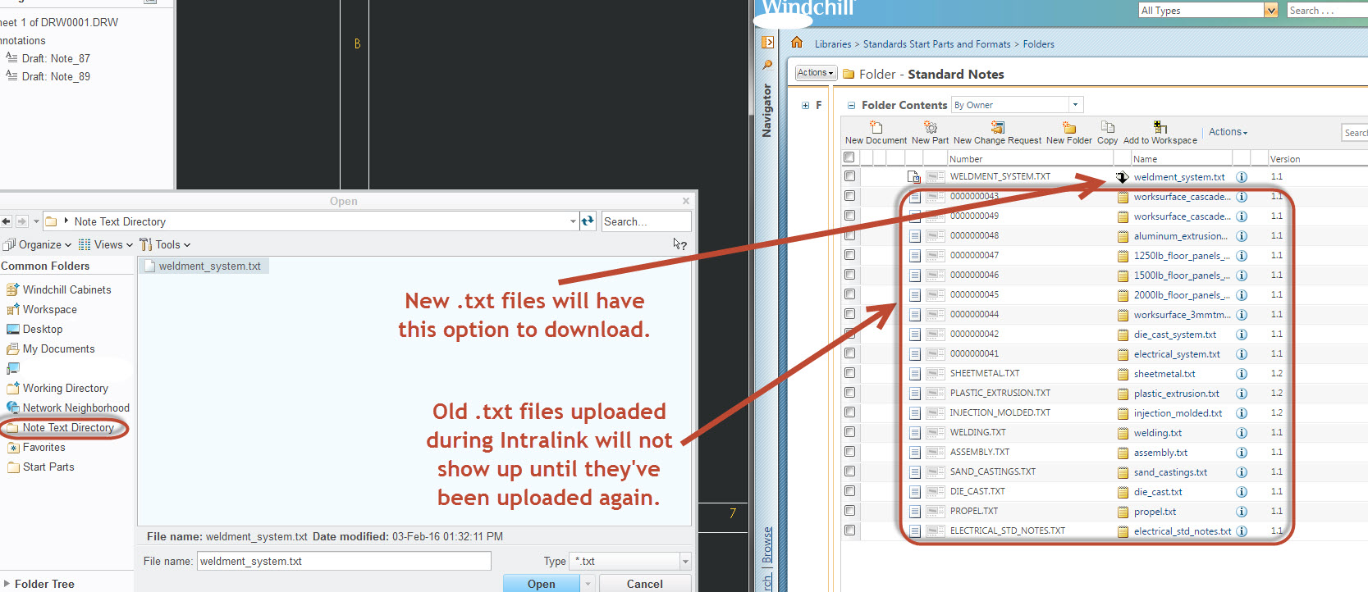1368x592 pixels.
Task: Check the 0000000049 row checkbox
Action: pyautogui.click(x=849, y=216)
